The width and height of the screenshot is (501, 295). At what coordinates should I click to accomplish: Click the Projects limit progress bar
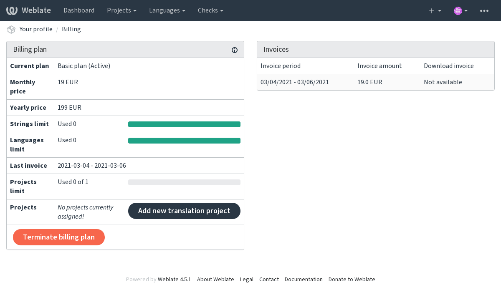click(x=184, y=182)
